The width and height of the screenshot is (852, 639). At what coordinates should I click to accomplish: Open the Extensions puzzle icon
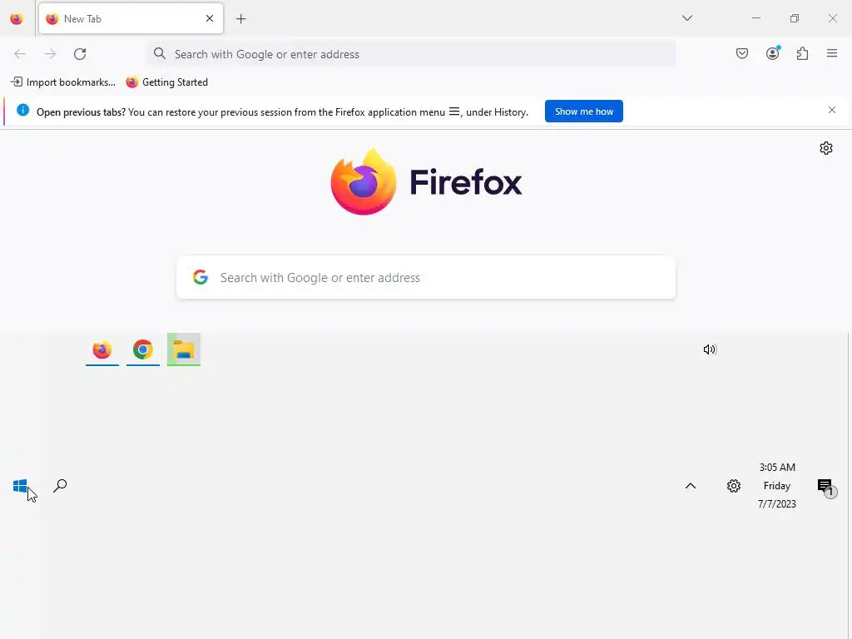tap(802, 53)
